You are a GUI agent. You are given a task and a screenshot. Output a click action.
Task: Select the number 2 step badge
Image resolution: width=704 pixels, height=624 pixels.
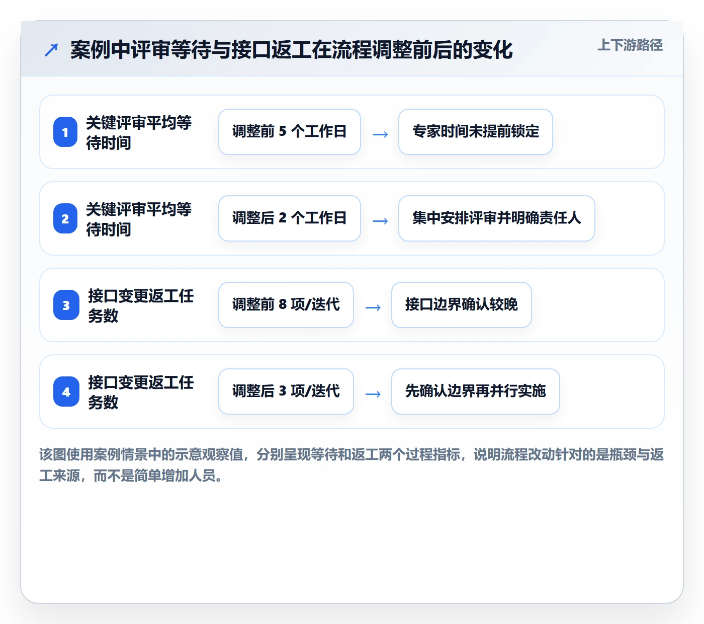pyautogui.click(x=65, y=218)
